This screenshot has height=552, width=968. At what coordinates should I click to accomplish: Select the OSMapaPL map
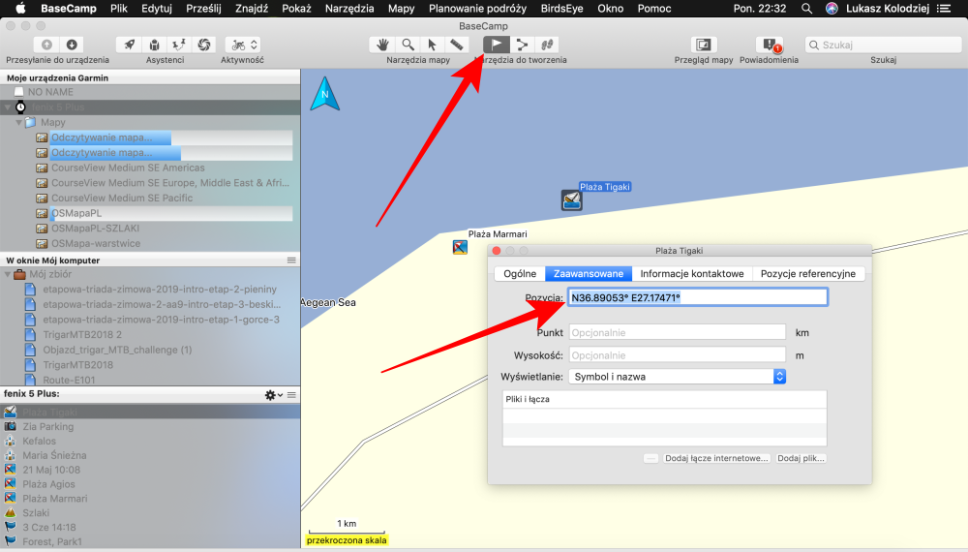click(76, 213)
